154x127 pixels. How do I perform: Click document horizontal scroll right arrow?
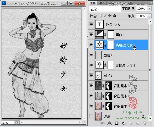80,122
